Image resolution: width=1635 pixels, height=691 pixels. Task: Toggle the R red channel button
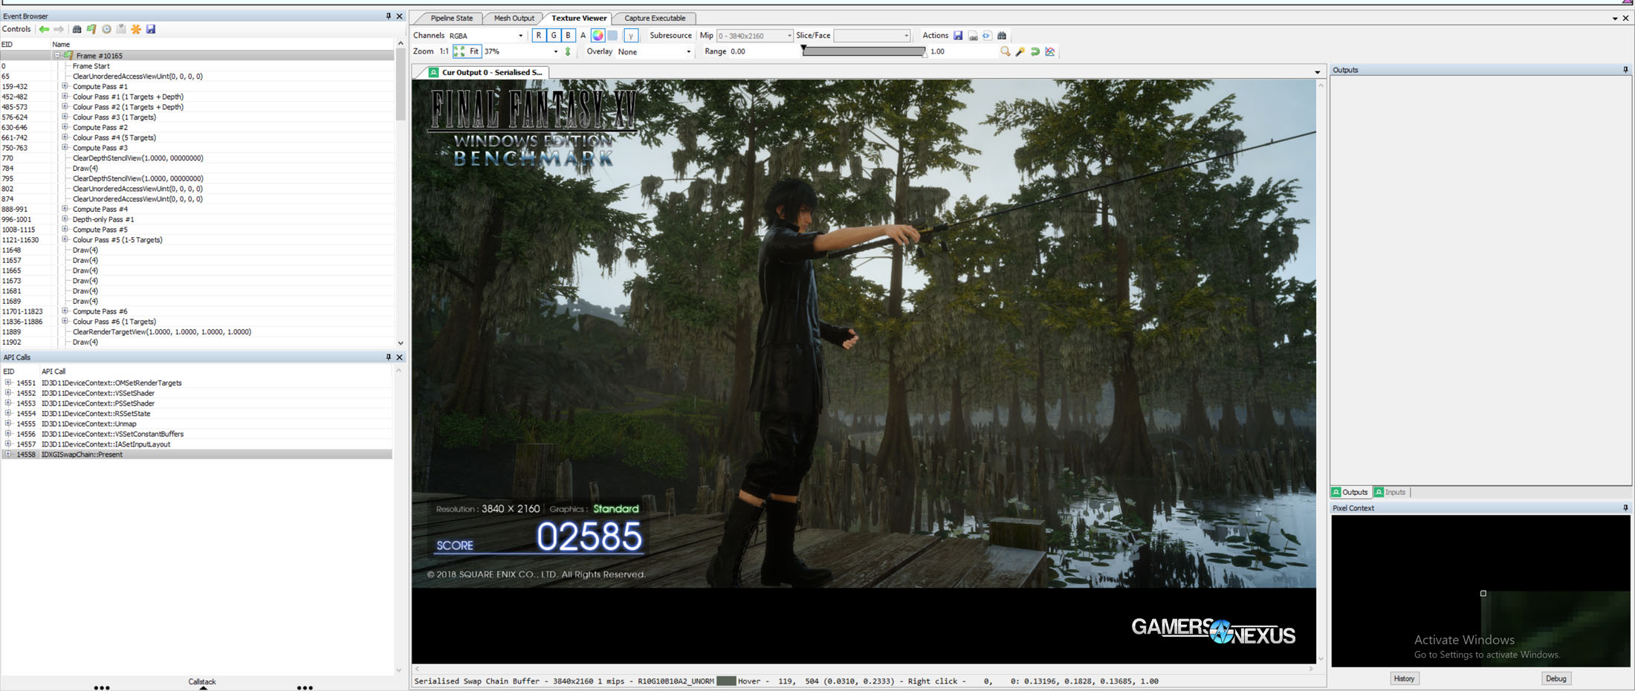coord(539,36)
